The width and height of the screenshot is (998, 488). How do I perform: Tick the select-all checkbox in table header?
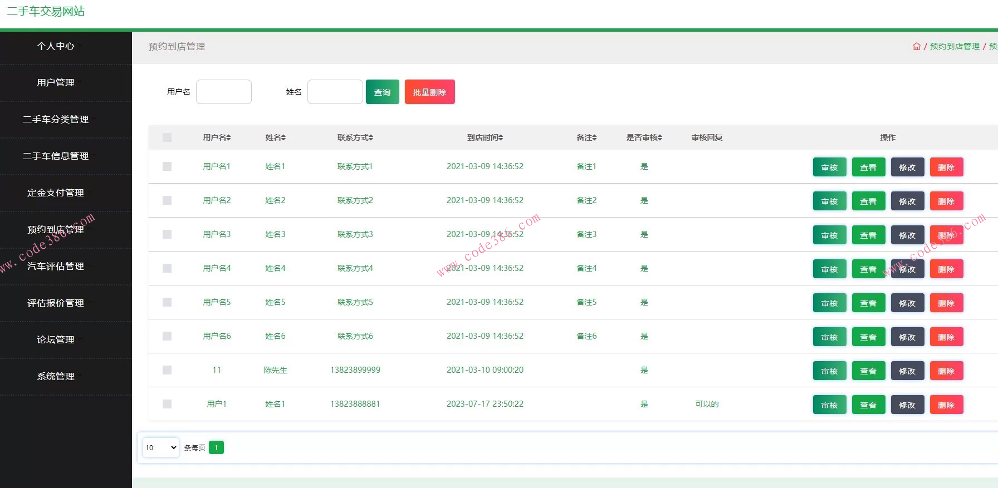point(167,137)
